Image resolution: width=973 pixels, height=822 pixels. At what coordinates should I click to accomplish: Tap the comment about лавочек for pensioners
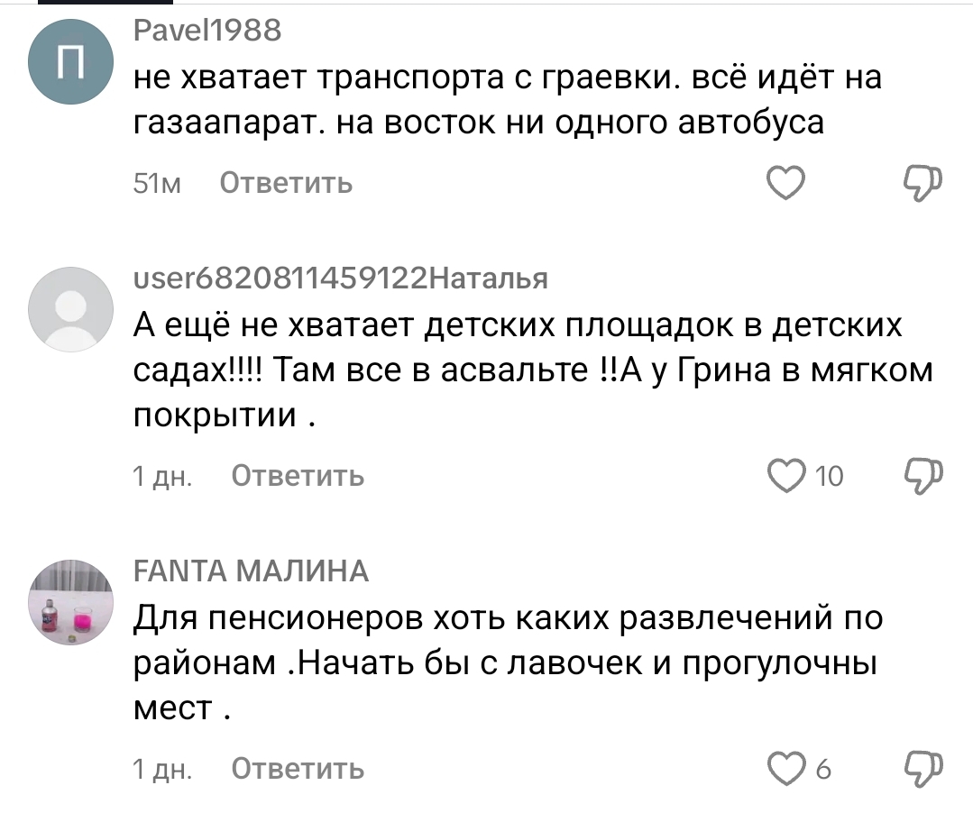tap(505, 662)
